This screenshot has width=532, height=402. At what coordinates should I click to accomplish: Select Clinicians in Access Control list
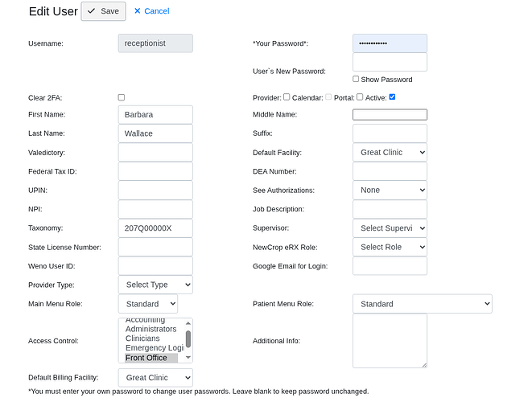tap(151, 338)
